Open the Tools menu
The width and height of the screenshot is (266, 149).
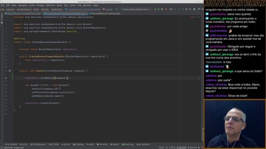[73, 5]
